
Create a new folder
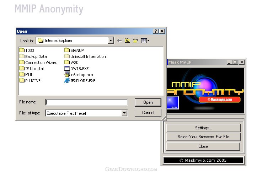pos(136,41)
